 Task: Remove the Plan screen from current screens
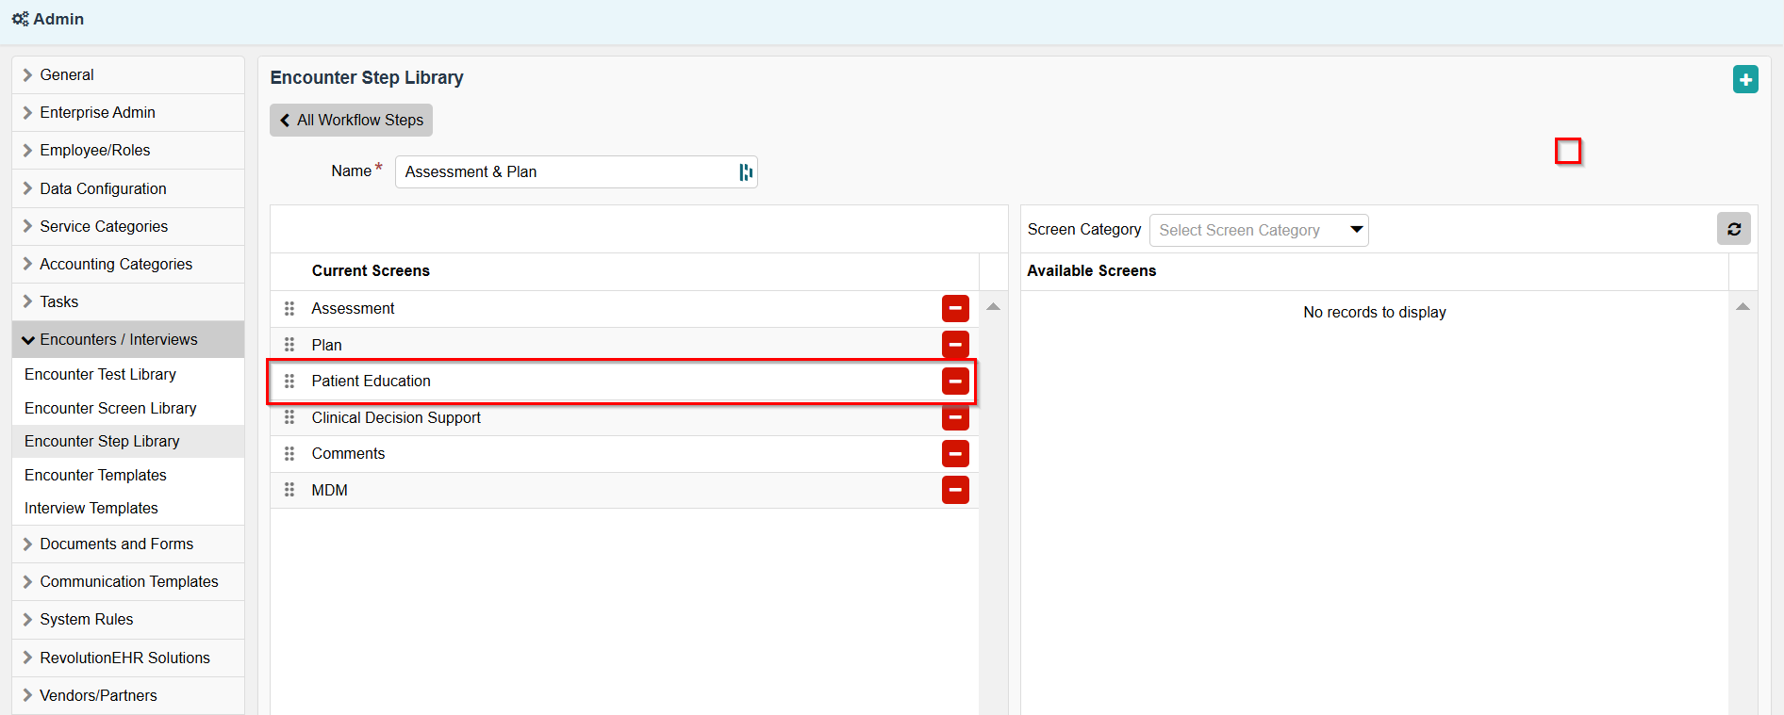point(954,345)
